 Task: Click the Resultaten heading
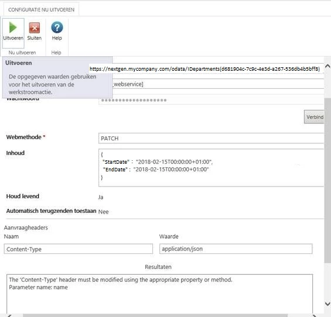pos(158,267)
